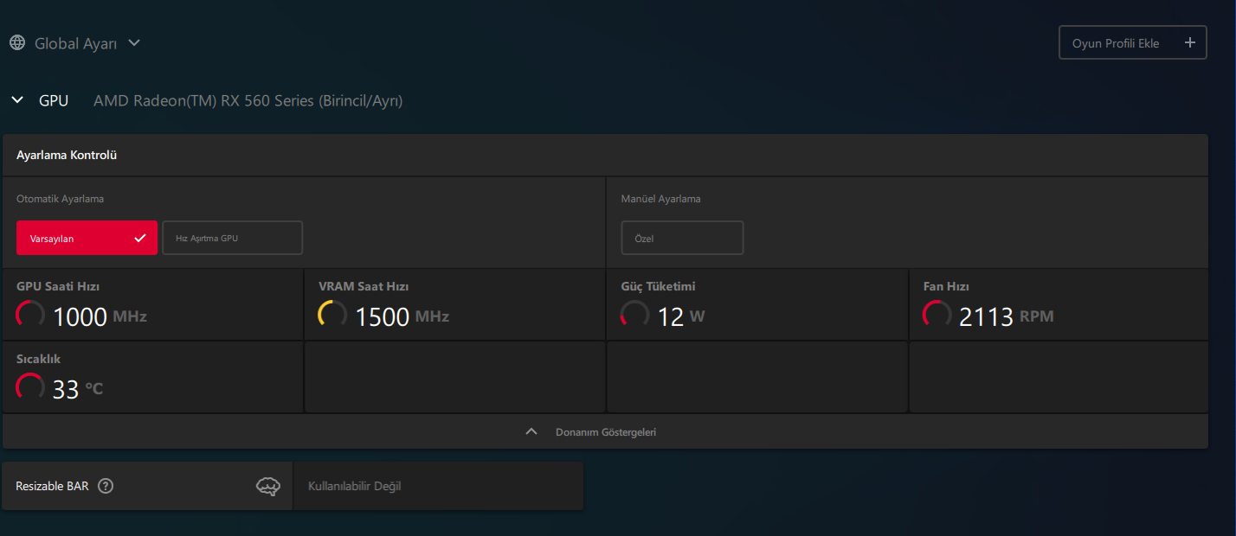
Task: Click the Sıcaklık gauge ring
Action: 30,387
